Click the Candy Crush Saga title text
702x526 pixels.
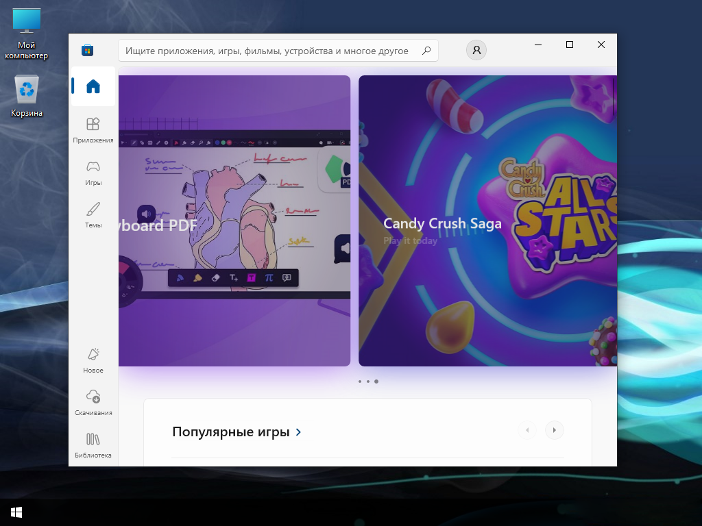[442, 223]
